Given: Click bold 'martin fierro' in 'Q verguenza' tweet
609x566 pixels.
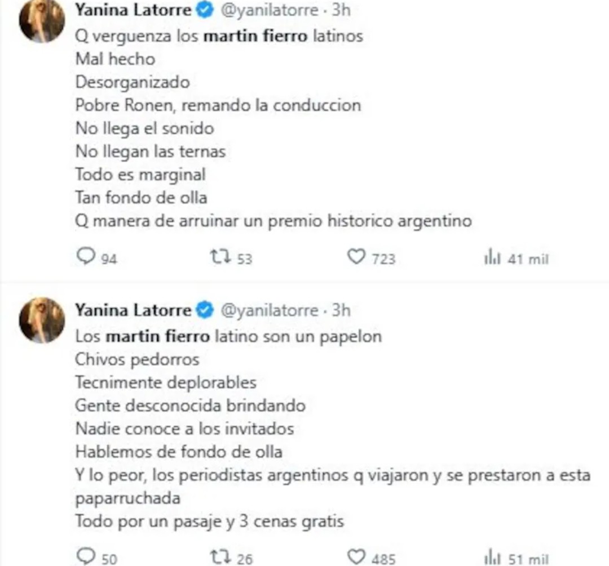Looking at the screenshot, I should coord(255,36).
